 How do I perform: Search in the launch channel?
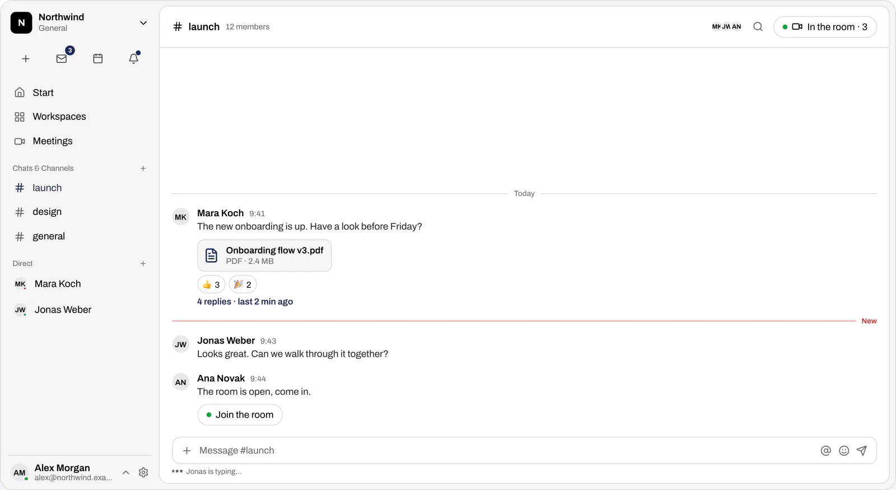758,27
